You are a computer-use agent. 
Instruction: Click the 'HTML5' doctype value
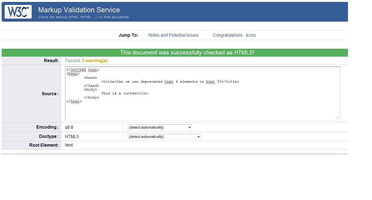pos(72,137)
